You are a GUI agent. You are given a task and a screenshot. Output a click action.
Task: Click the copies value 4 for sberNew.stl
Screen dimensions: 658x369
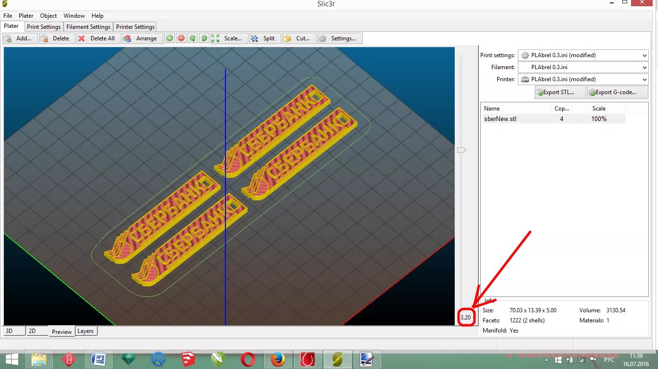562,119
